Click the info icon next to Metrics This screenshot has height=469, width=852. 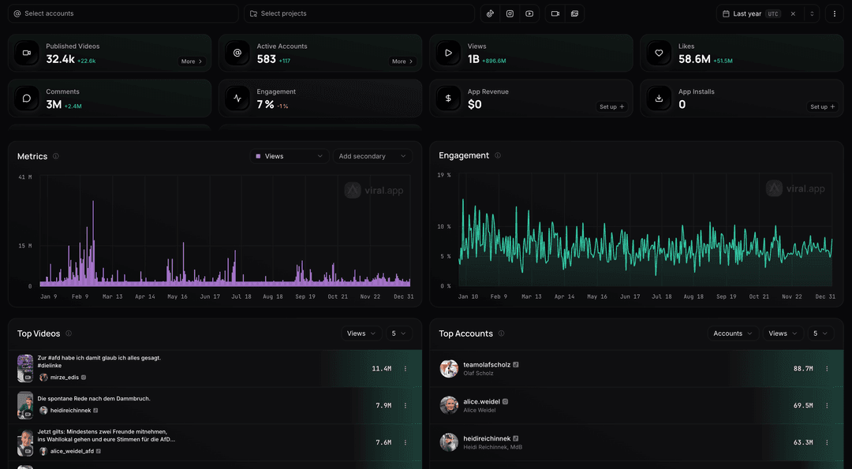pos(56,156)
